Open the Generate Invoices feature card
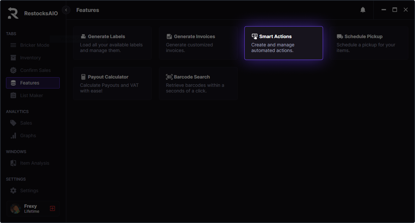415x223 pixels. click(198, 43)
